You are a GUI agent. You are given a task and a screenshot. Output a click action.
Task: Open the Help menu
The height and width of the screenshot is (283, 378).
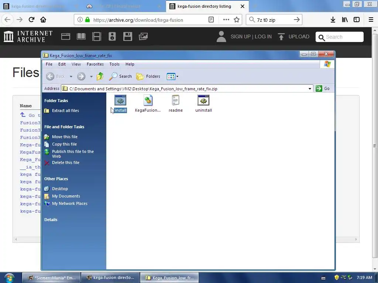130,64
